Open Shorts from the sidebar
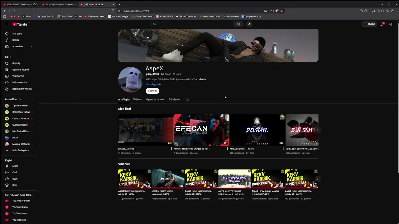This screenshot has height=224, width=399. click(x=16, y=40)
